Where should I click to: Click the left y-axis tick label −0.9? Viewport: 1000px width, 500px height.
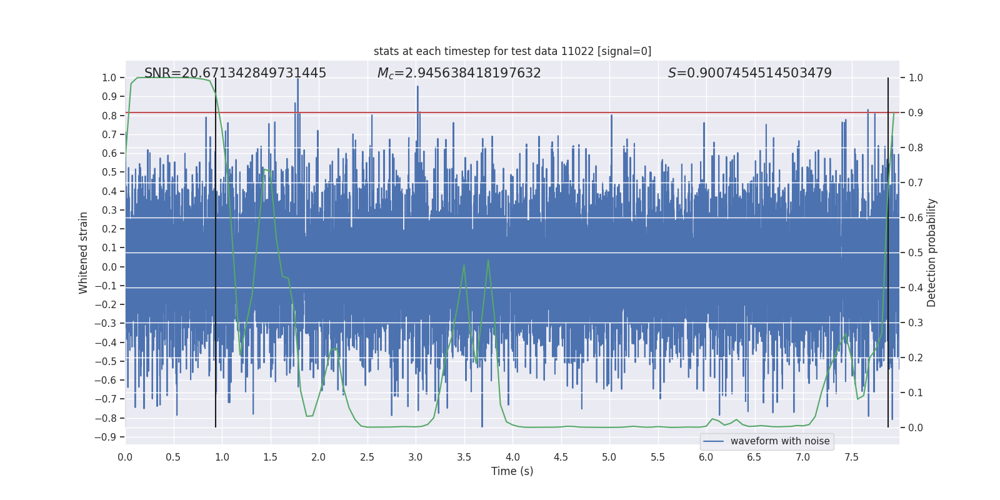106,437
